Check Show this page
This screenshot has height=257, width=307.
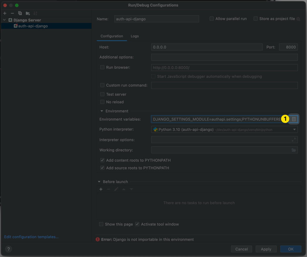coord(101,224)
